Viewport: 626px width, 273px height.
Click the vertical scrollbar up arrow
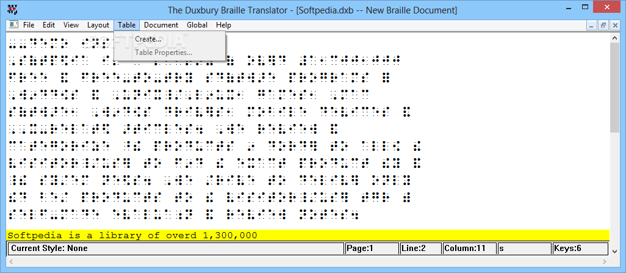pos(615,38)
